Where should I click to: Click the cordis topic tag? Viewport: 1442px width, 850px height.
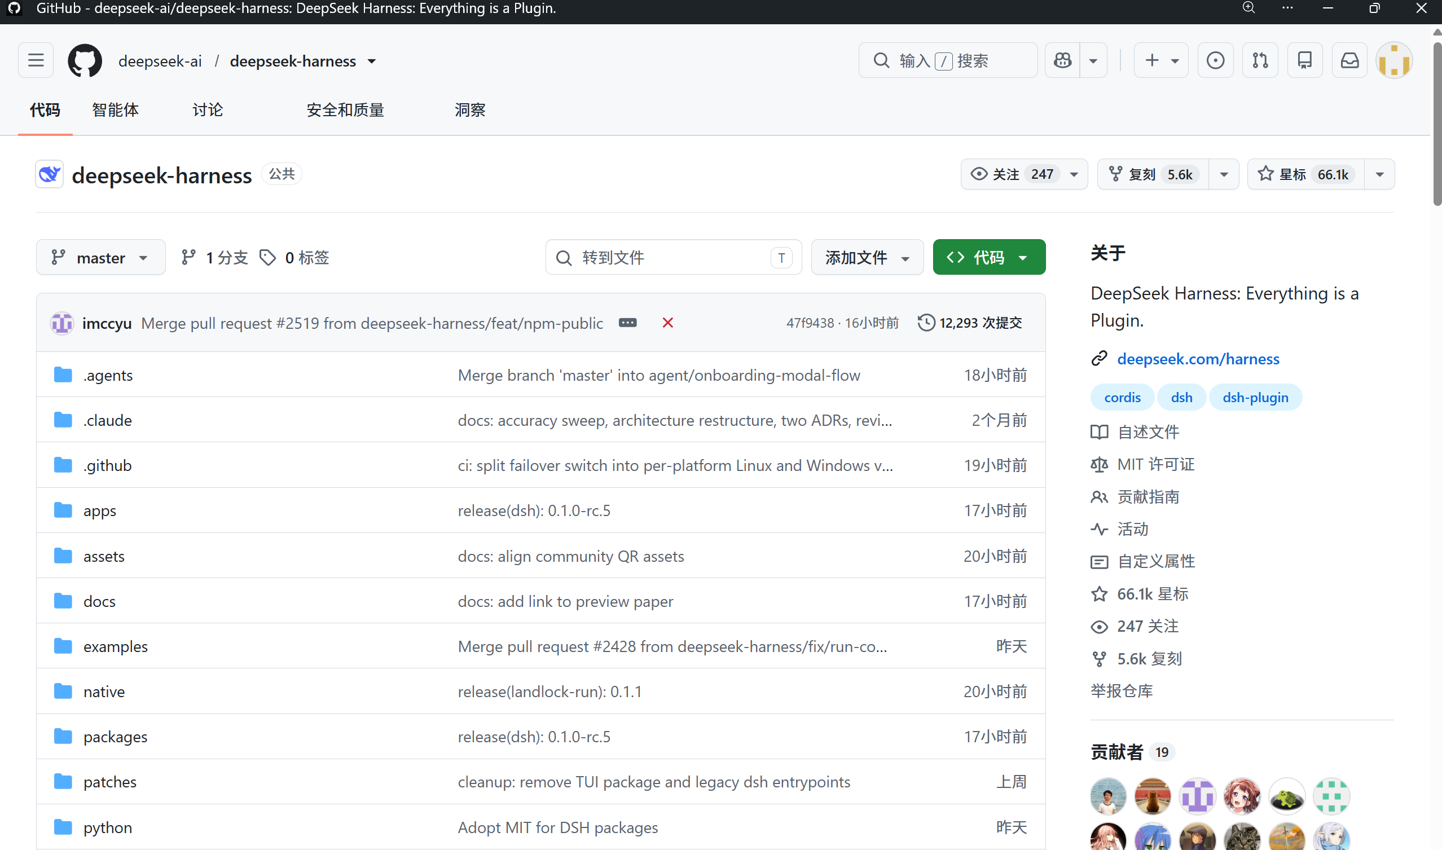click(x=1122, y=398)
